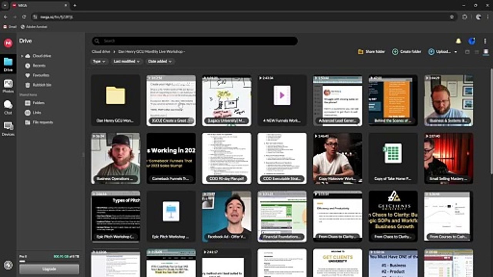
Task: Open the Dan Henry GCU Mon... folder
Action: tap(116, 100)
